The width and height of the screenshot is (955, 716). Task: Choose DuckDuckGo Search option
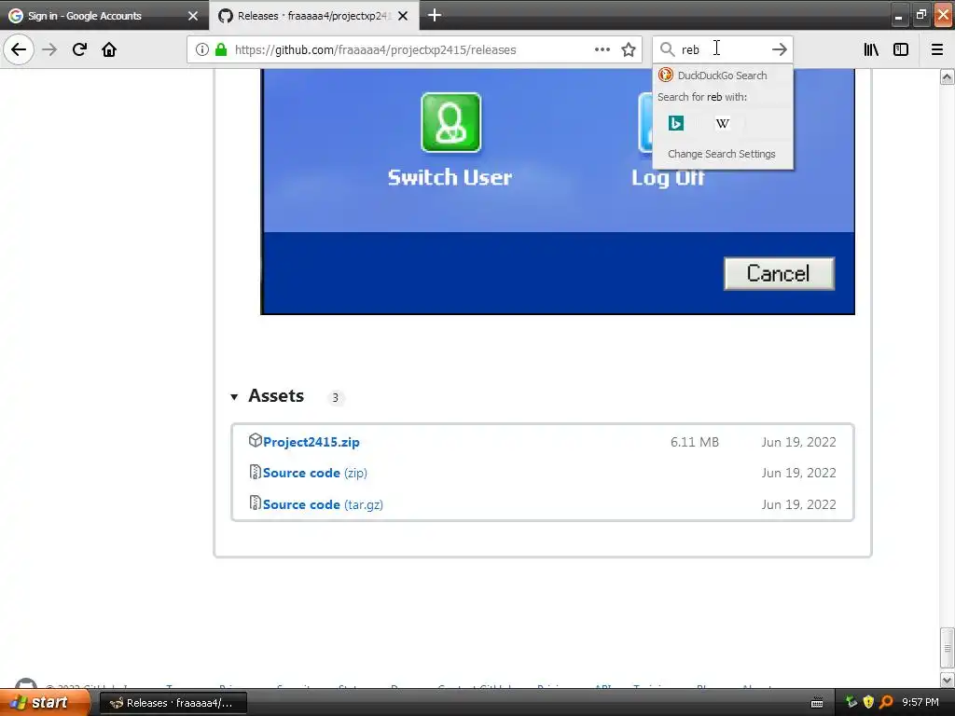(723, 76)
